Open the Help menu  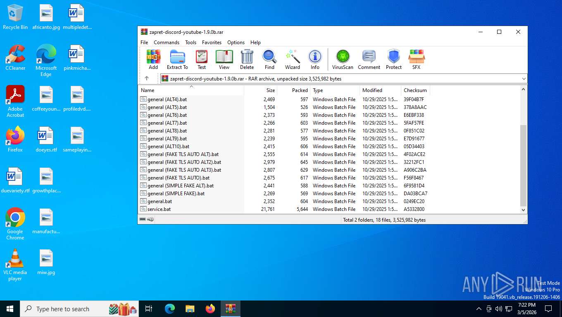pyautogui.click(x=255, y=42)
